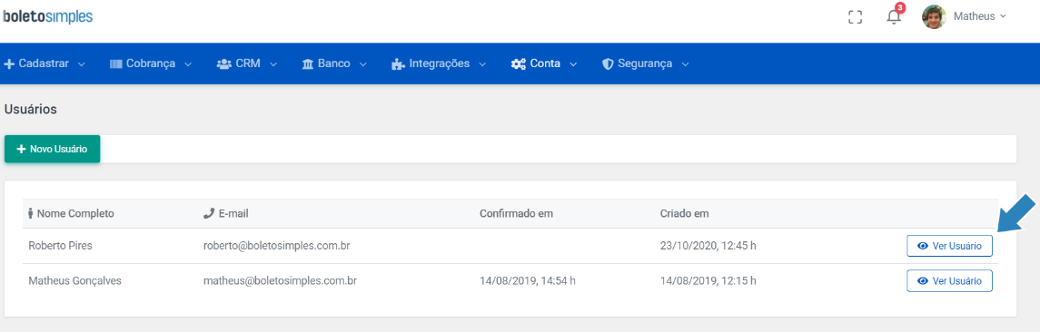Expand chevron next to Segurança

click(685, 64)
